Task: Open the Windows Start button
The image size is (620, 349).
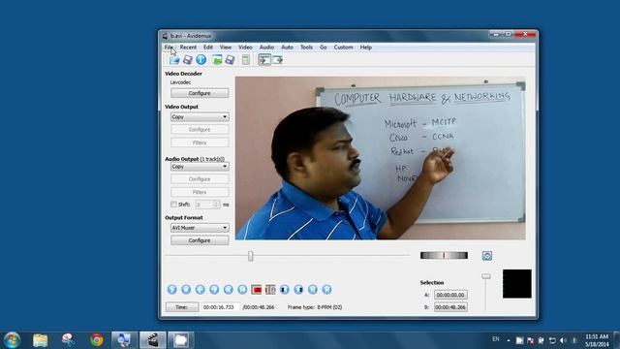Action: coord(12,340)
